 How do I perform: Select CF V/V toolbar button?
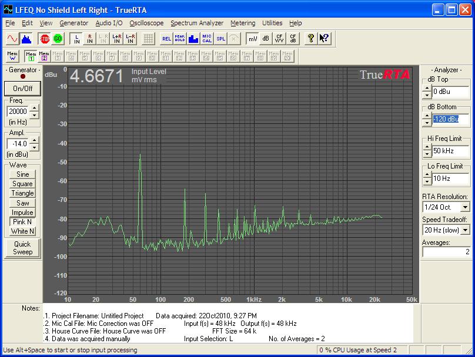tap(279, 38)
